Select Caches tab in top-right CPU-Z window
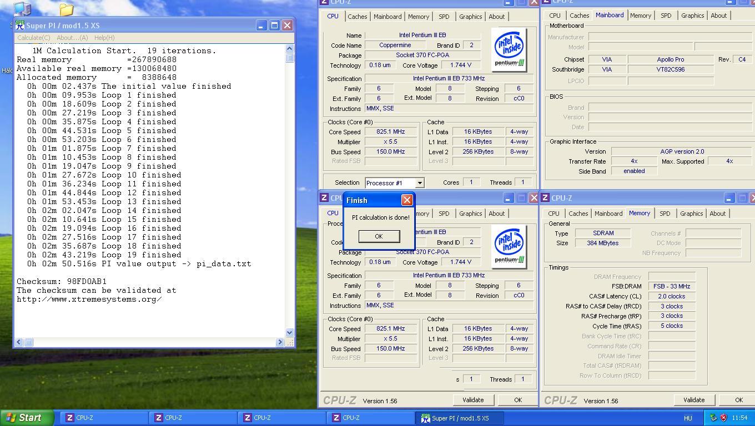Image resolution: width=755 pixels, height=426 pixels. (x=579, y=16)
